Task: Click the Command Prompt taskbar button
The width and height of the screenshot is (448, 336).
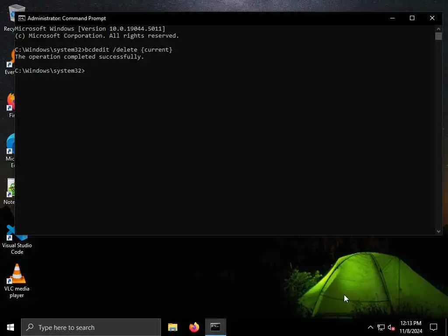Action: click(x=215, y=327)
